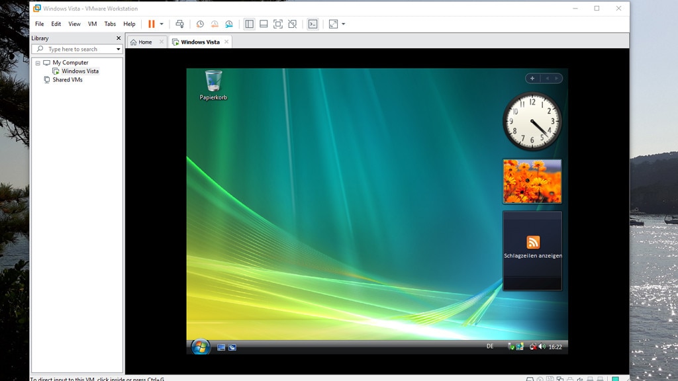
Task: Click the Schlagzeilen anzeigen link
Action: coord(533,256)
